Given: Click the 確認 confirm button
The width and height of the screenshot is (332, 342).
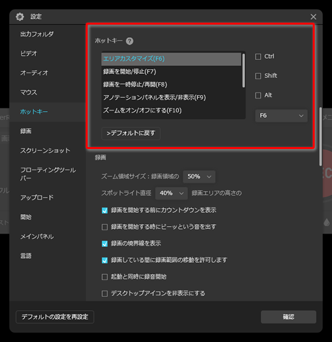Looking at the screenshot, I should 288,317.
